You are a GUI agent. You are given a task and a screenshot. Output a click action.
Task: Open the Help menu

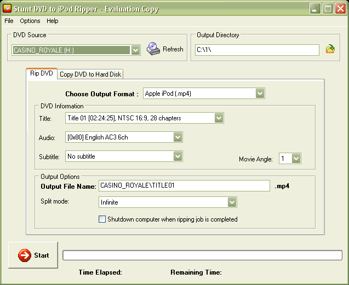click(52, 21)
